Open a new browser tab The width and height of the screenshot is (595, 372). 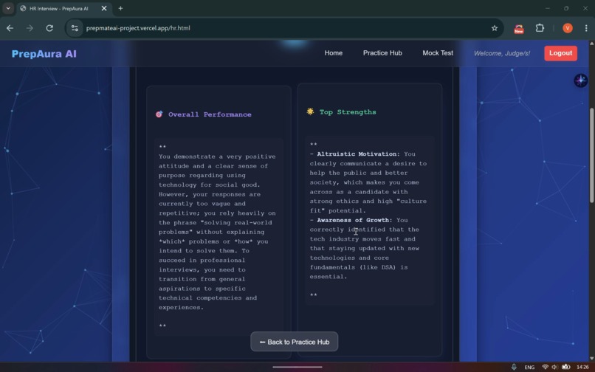coord(120,8)
